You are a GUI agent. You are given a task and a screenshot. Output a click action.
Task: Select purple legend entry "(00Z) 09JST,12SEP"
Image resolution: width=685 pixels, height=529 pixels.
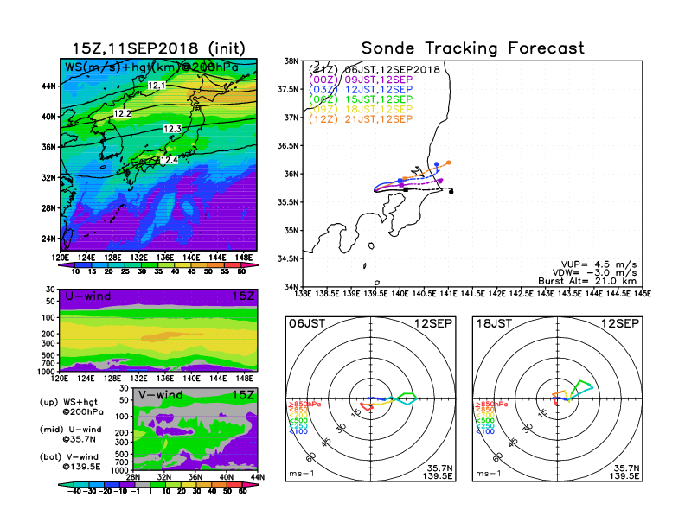coord(361,80)
